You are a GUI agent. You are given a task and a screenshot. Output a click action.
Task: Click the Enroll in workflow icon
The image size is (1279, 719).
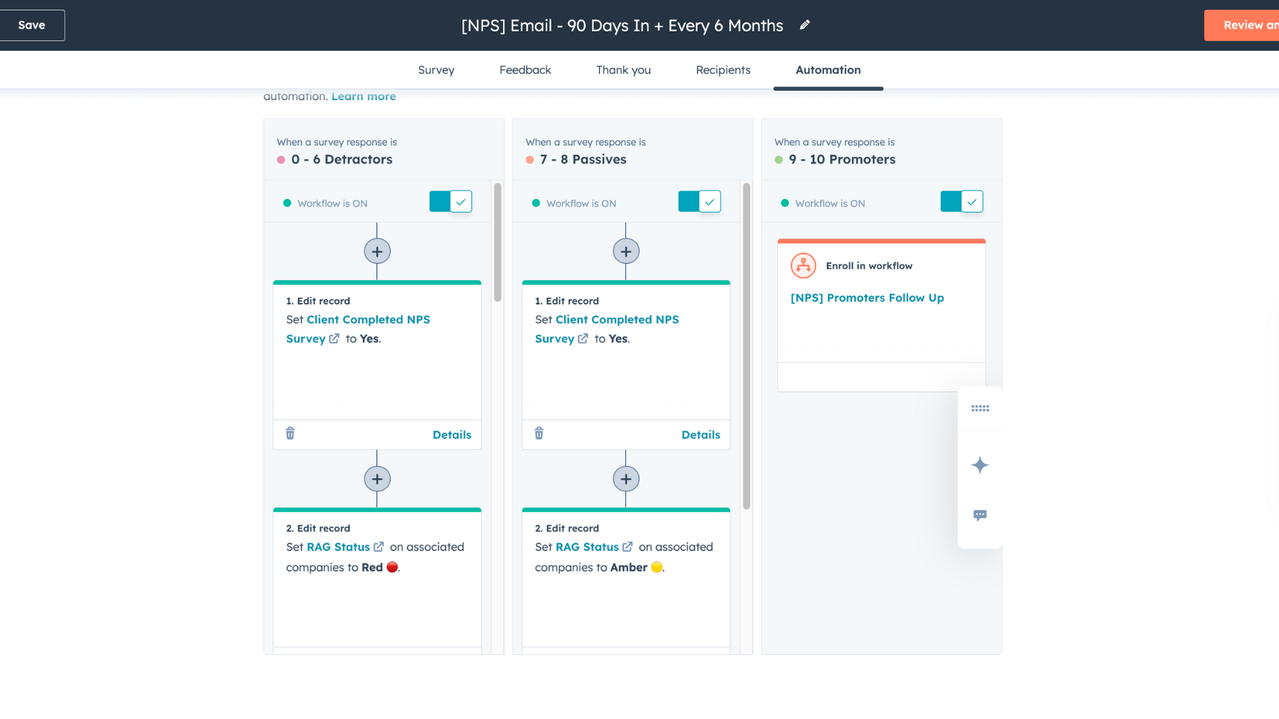[803, 266]
